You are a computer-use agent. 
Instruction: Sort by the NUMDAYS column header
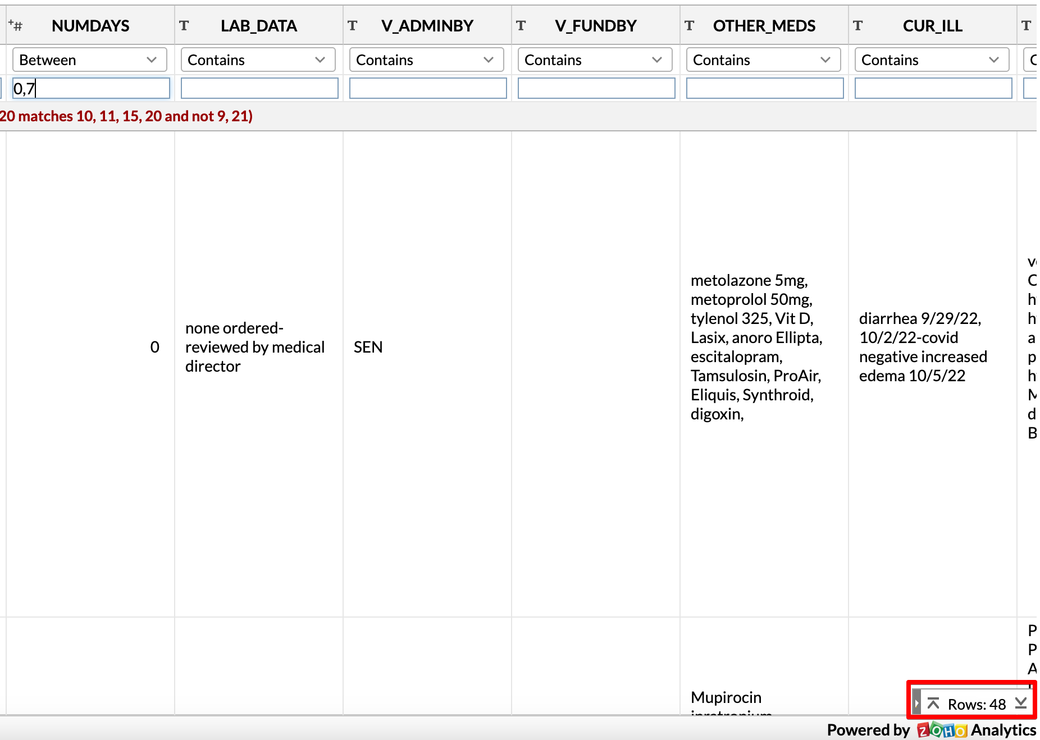pyautogui.click(x=90, y=25)
